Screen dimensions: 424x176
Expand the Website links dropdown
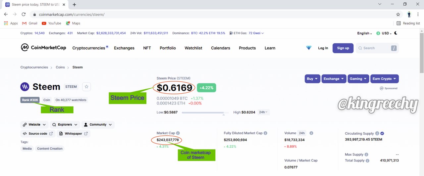[x=34, y=125]
